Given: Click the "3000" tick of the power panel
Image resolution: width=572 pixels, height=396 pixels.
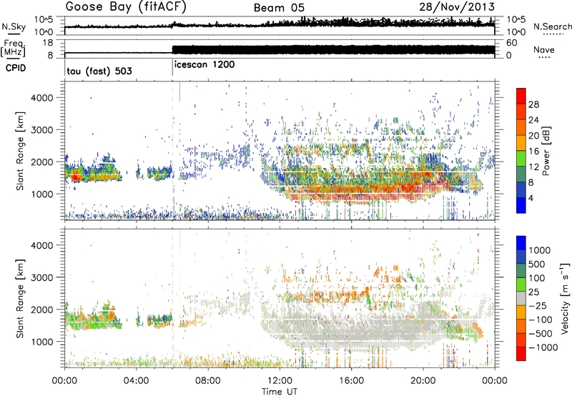Looking at the screenshot, I should point(42,130).
